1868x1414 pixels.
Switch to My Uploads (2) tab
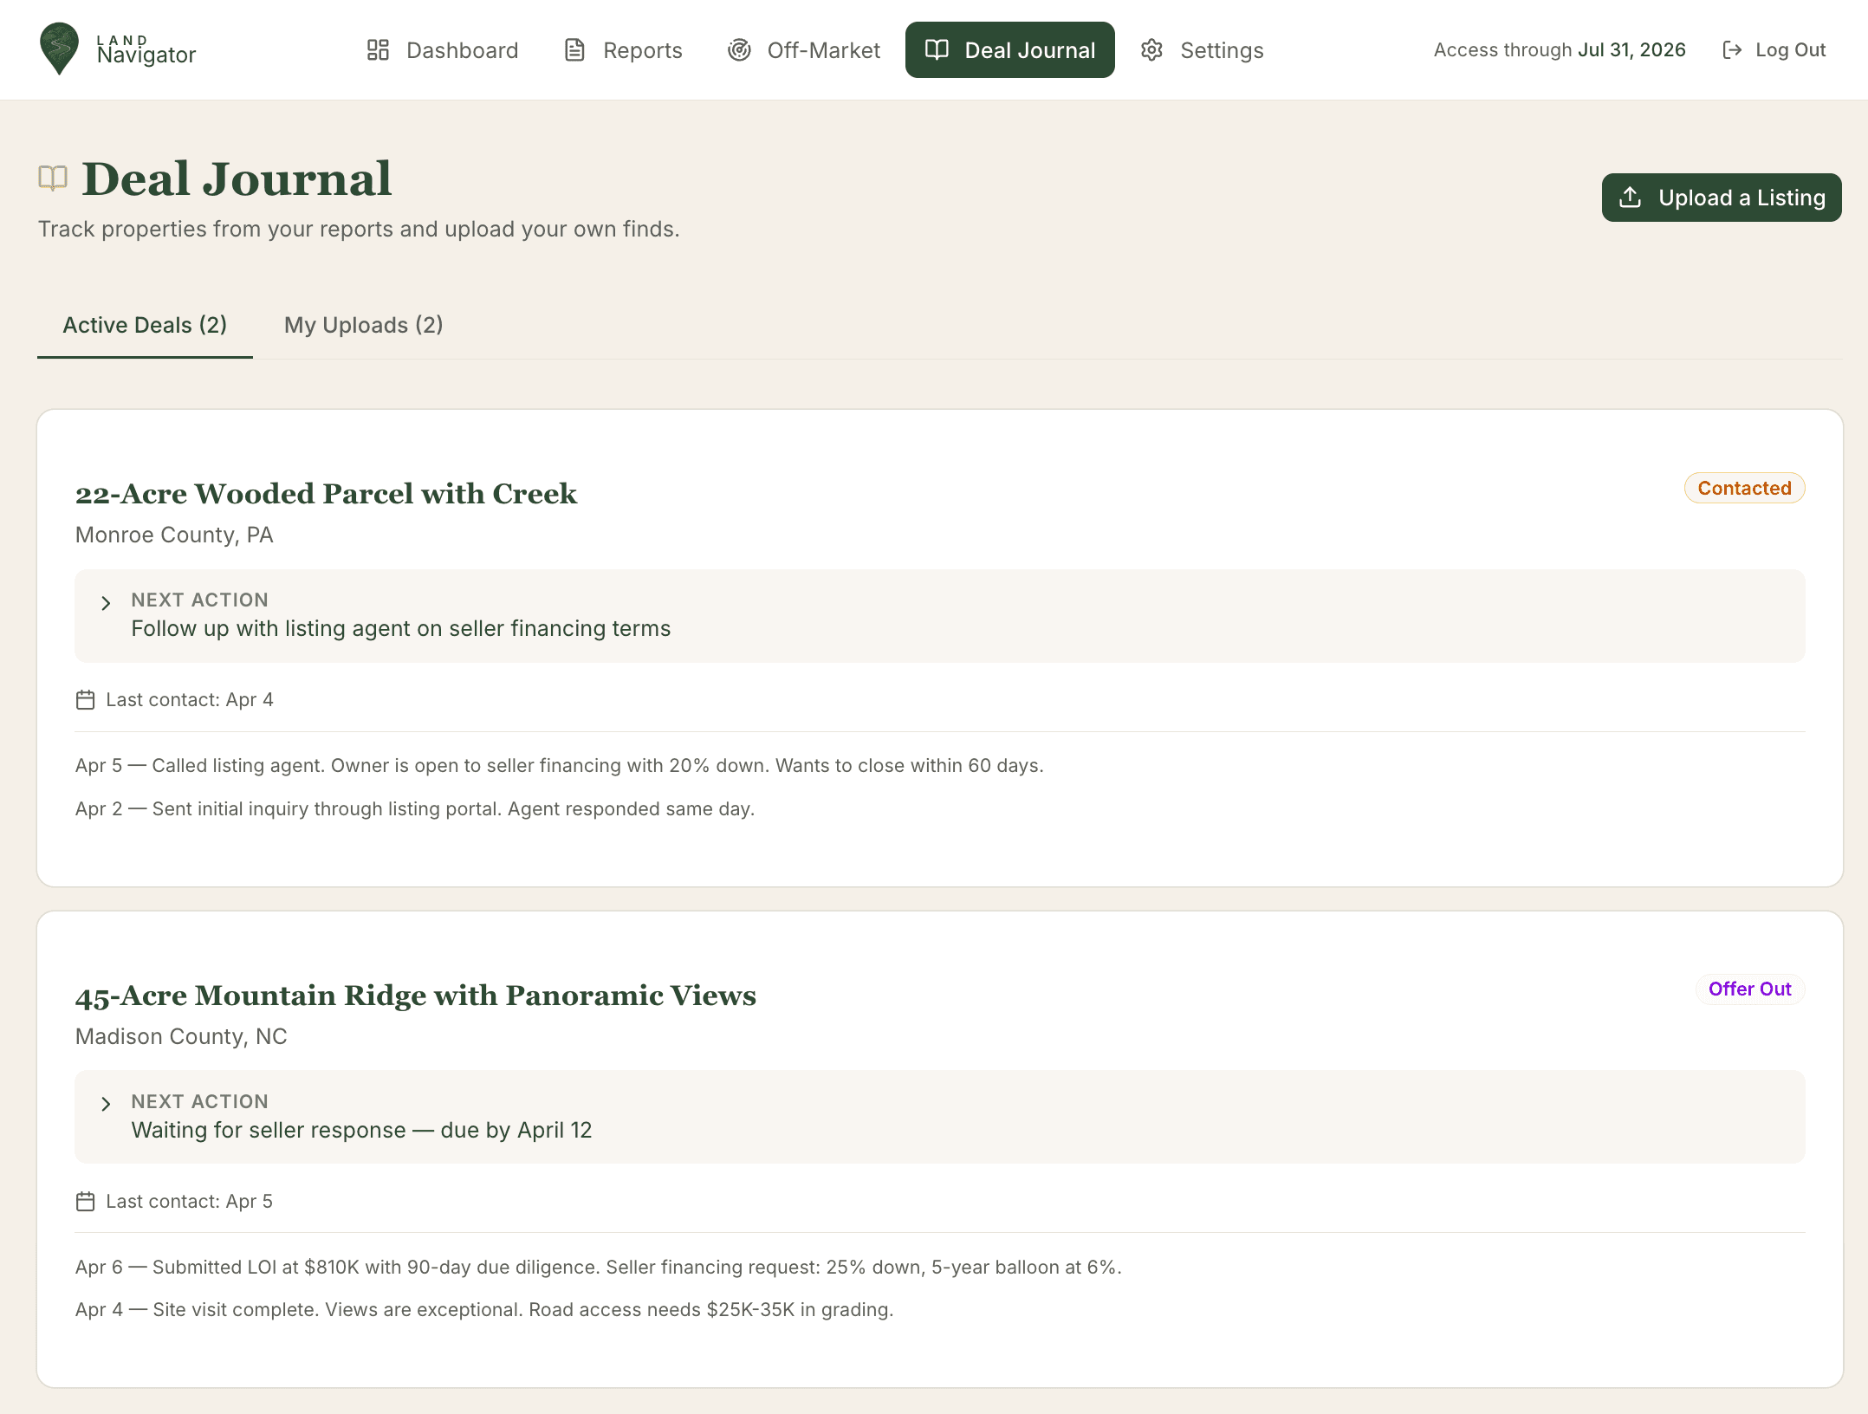[364, 326]
